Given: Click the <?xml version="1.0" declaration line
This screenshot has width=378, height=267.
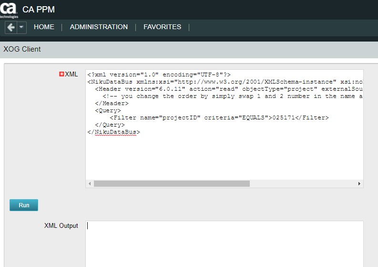Looking at the screenshot, I should tap(159, 75).
